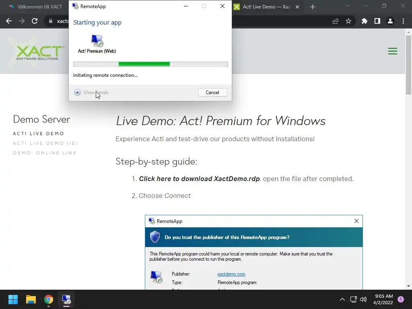Viewport: 412px width, 309px height.
Task: Open Chrome extensions puzzle icon
Action: (364, 21)
